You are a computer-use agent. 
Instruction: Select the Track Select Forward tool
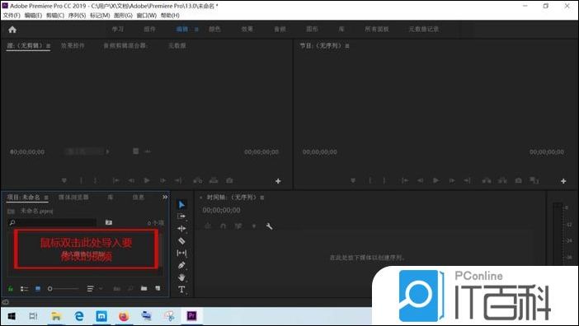point(181,217)
